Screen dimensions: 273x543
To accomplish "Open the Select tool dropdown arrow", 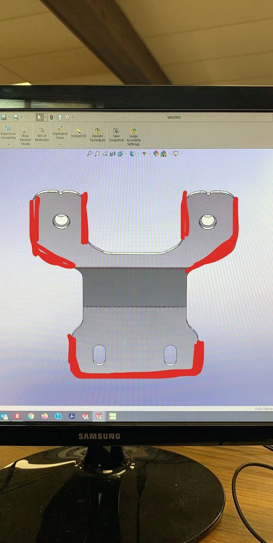I will pyautogui.click(x=45, y=117).
